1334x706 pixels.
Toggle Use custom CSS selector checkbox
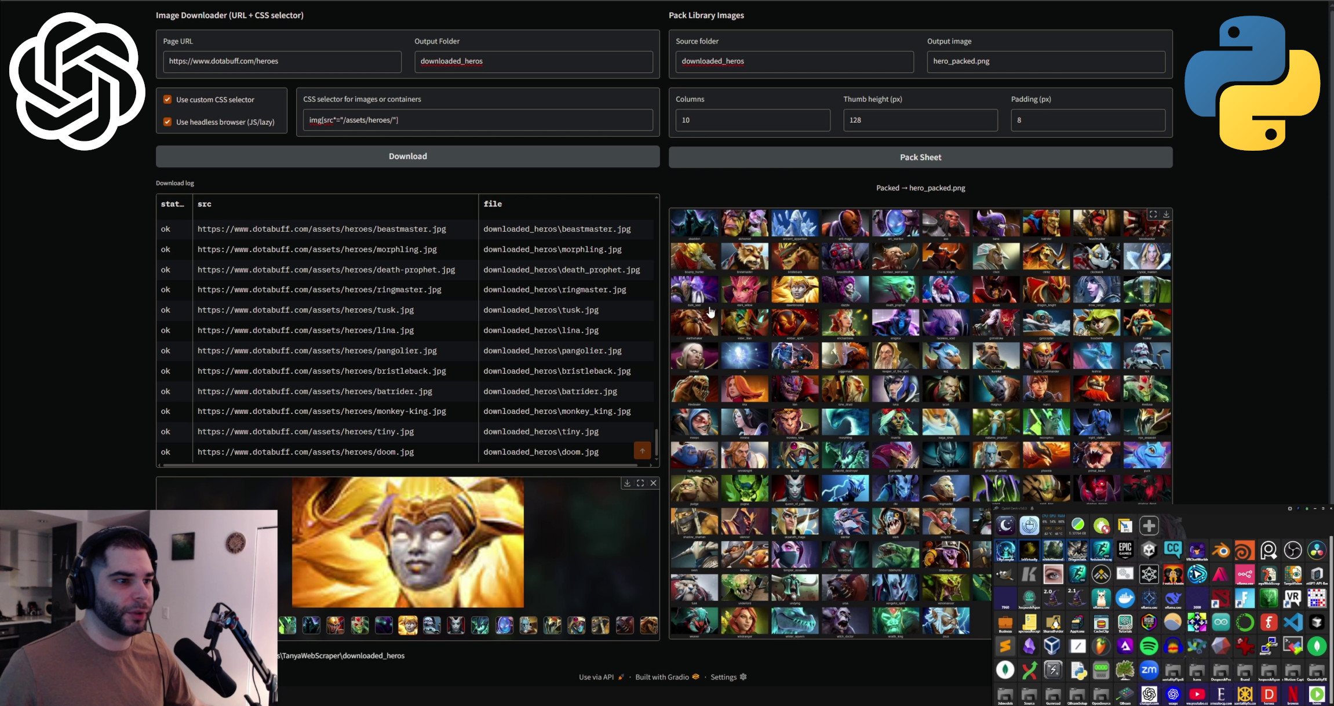pyautogui.click(x=167, y=100)
